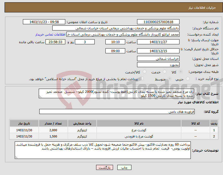Click the resize handle of description box
The image size is (223, 175).
40,97
